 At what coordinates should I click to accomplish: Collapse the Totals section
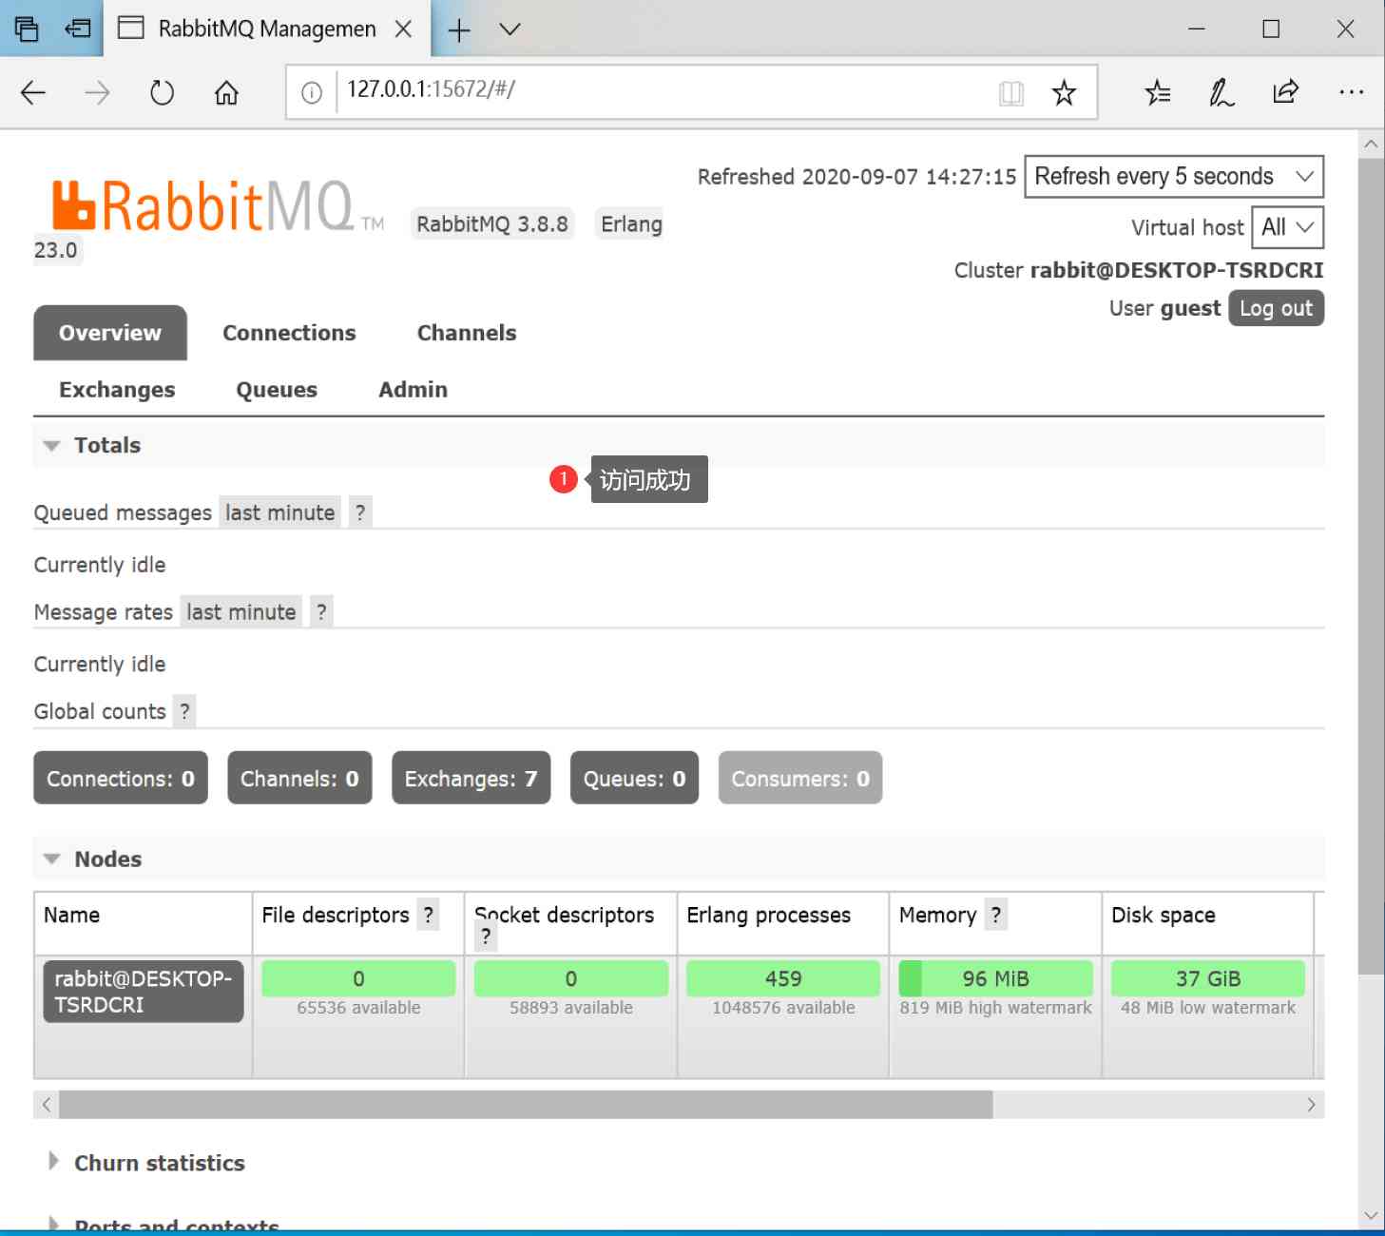[92, 445]
